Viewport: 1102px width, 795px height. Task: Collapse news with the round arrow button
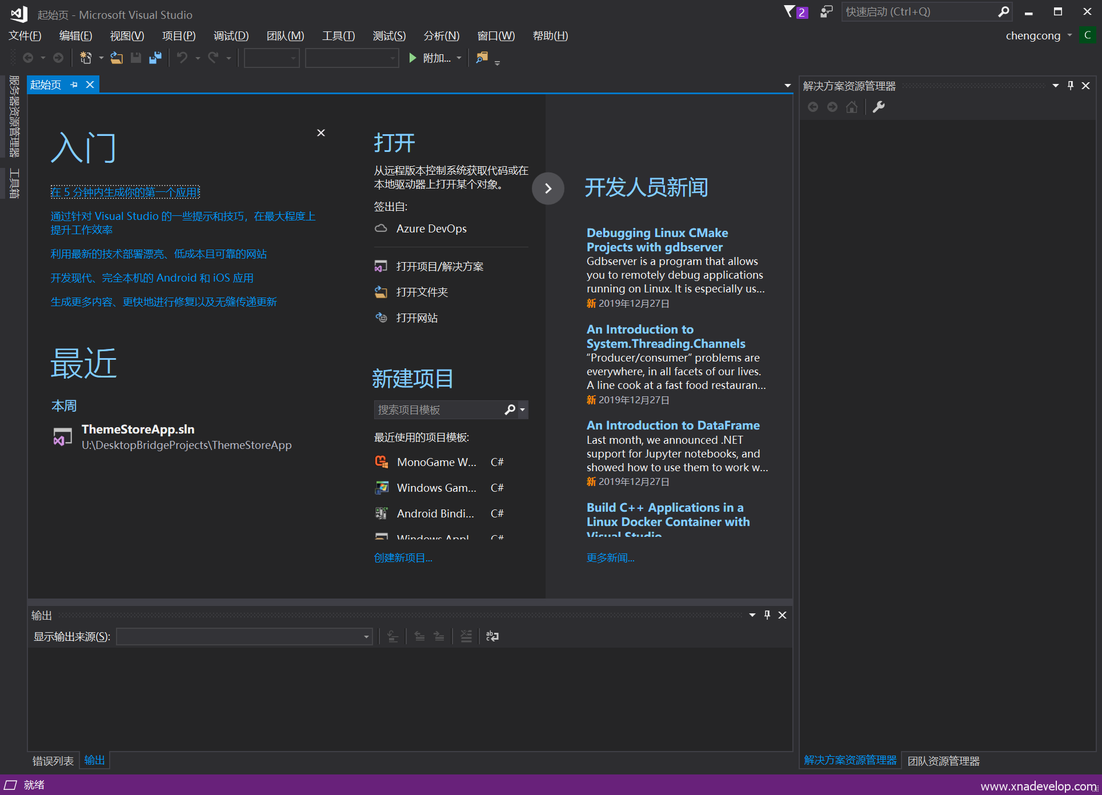click(548, 188)
